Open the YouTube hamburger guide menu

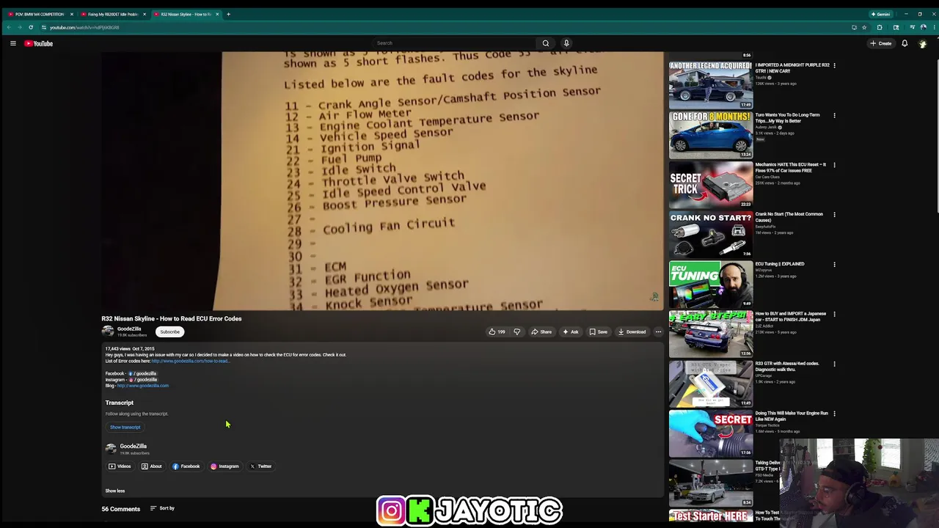tap(12, 43)
